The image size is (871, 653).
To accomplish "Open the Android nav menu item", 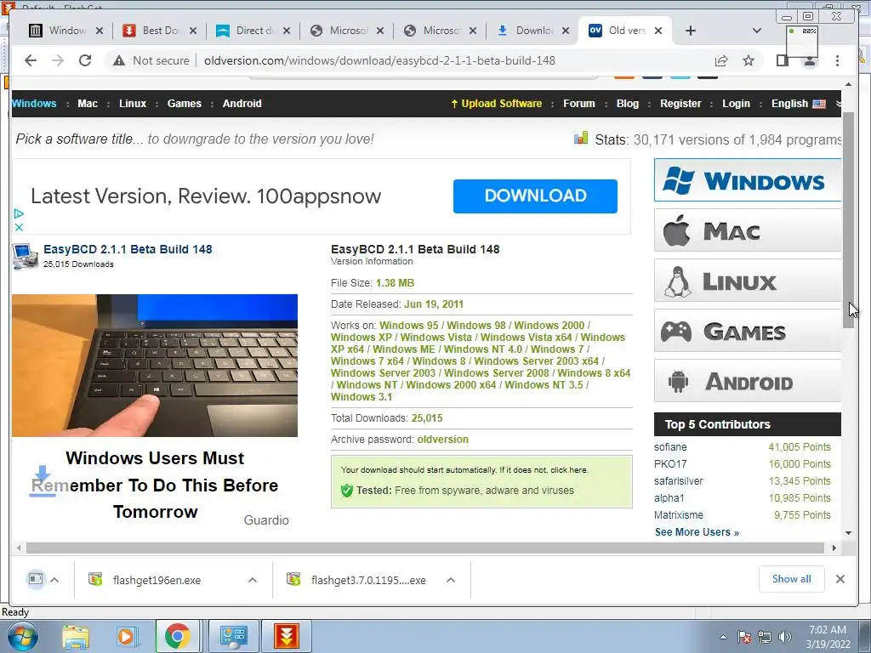I will pos(242,103).
